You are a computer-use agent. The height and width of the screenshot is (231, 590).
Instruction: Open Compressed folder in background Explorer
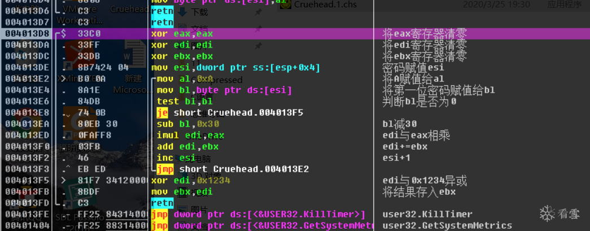tap(217, 80)
